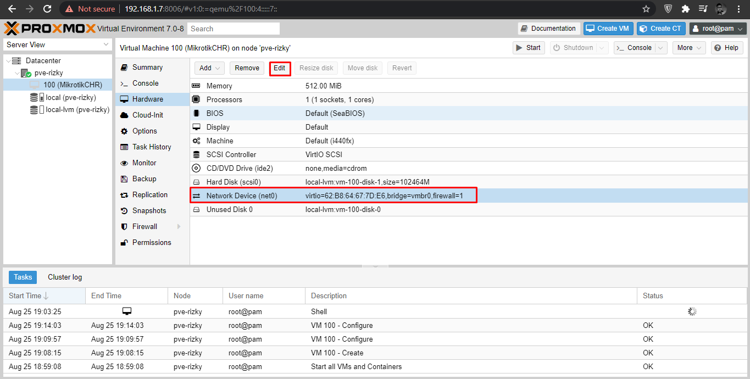Click the Processors CPU icon
Image resolution: width=750 pixels, height=379 pixels.
pos(196,99)
